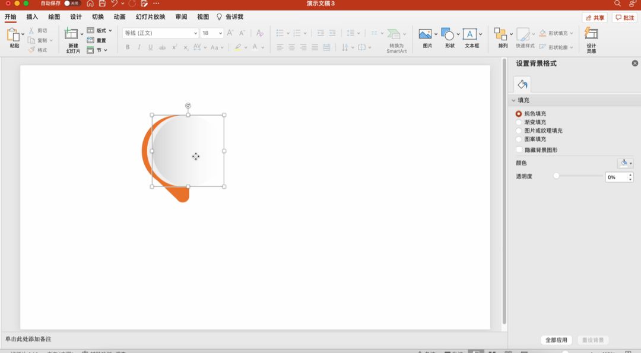641x353 pixels.
Task: Click the Undo arrow icon
Action: [114, 4]
